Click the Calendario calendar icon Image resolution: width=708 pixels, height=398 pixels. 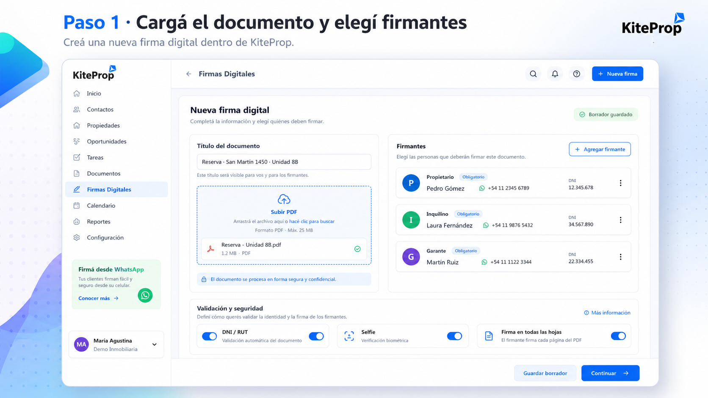click(77, 206)
